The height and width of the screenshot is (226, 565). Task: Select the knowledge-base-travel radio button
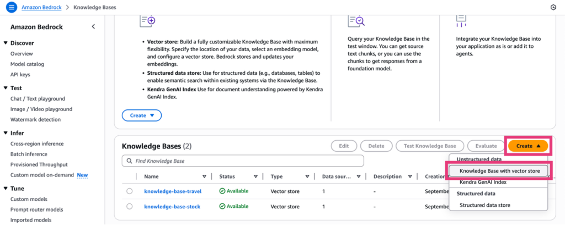click(x=129, y=191)
